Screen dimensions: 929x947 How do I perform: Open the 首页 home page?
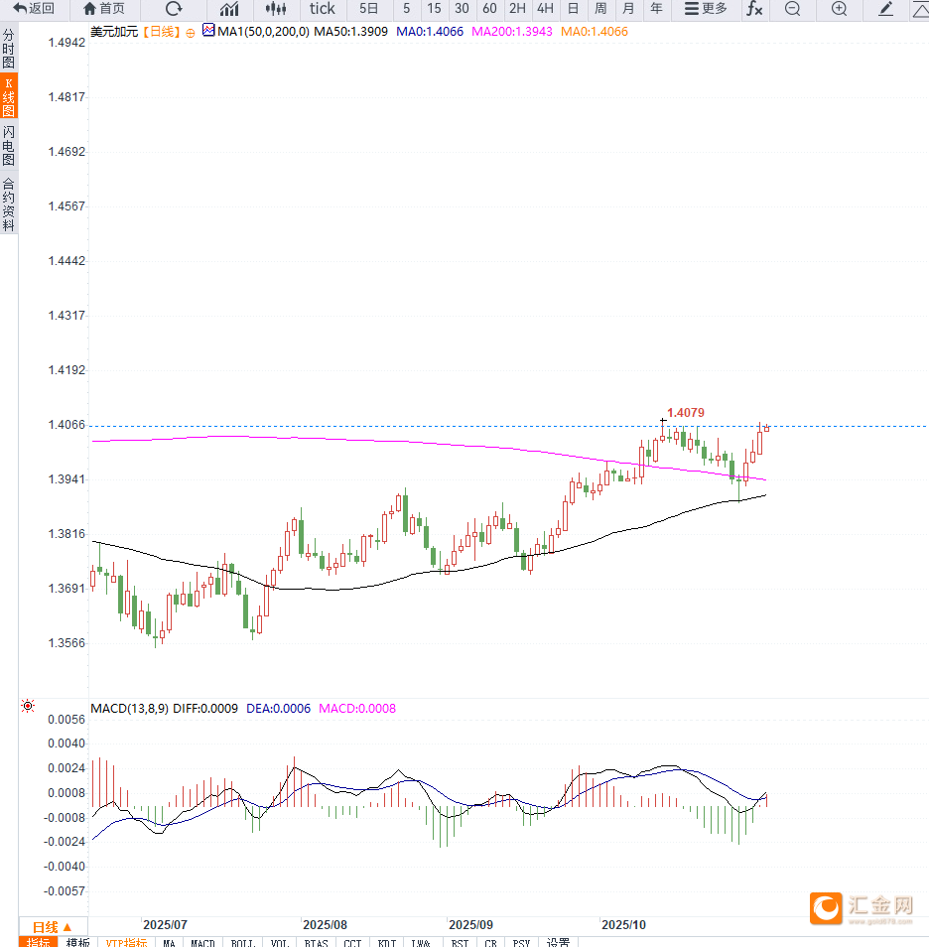[x=104, y=9]
